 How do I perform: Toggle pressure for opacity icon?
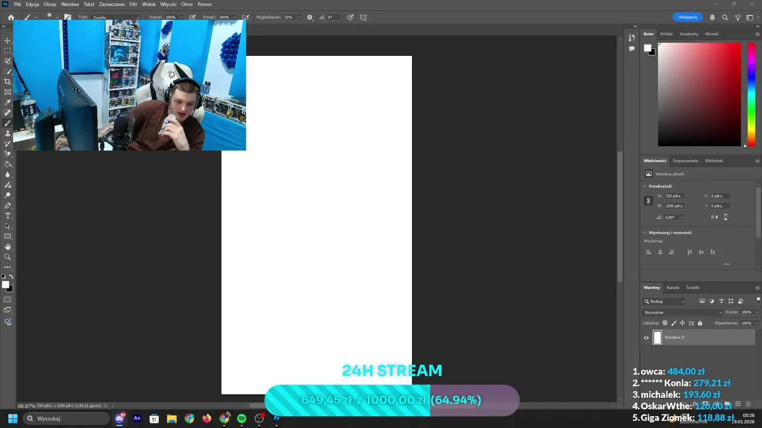tap(192, 17)
